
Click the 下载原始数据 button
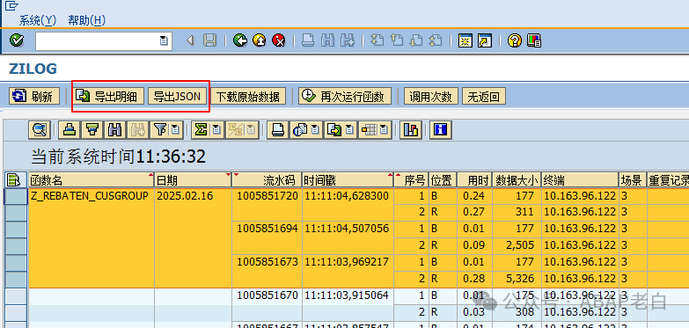tap(248, 96)
